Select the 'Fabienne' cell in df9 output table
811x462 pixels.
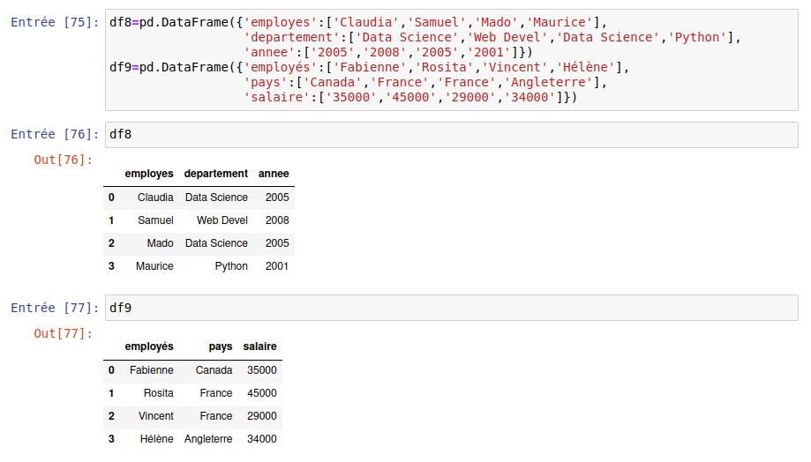(152, 370)
